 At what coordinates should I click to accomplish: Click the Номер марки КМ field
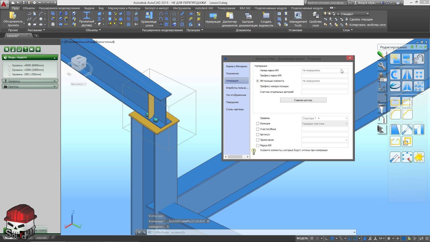point(325,71)
